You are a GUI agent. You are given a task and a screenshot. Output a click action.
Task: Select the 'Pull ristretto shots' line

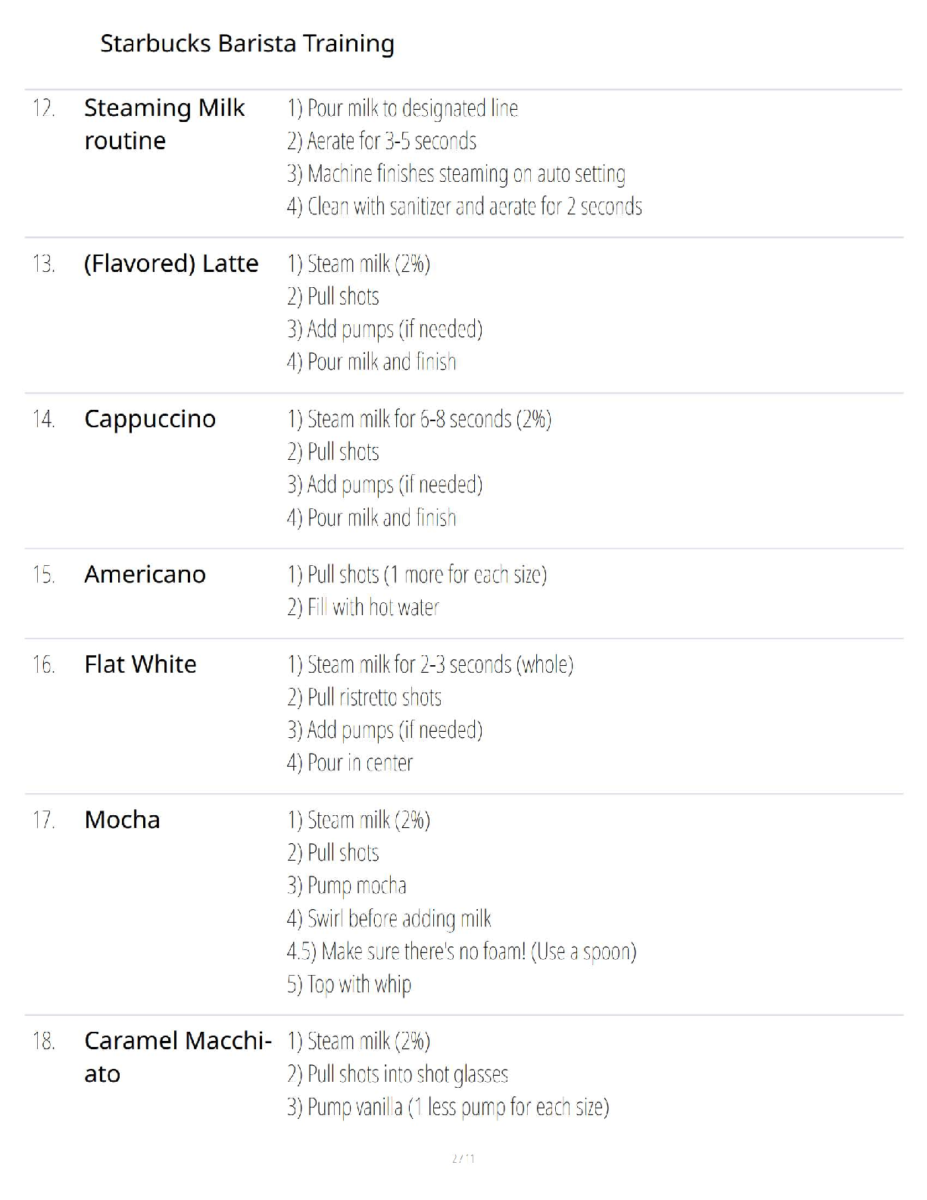tap(364, 698)
